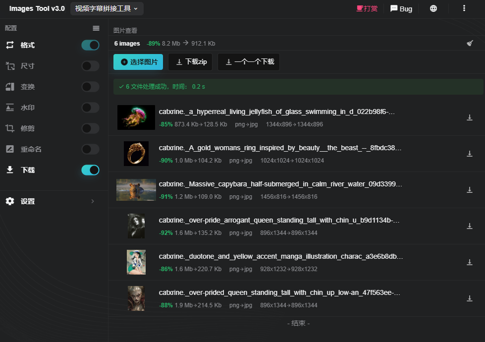Open the Bug report link
The width and height of the screenshot is (485, 342).
tap(401, 8)
